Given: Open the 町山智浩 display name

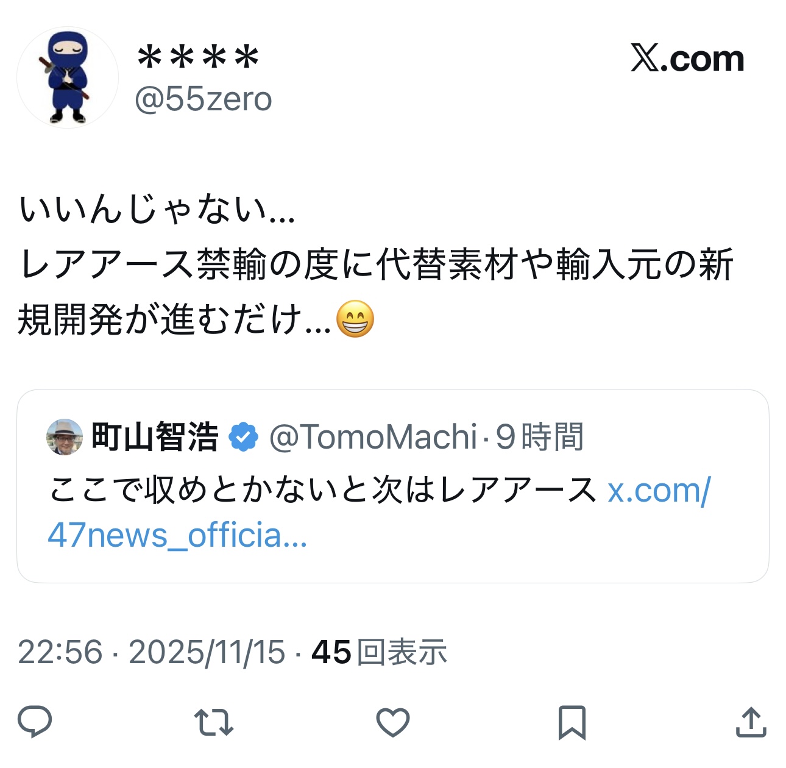Looking at the screenshot, I should (155, 437).
